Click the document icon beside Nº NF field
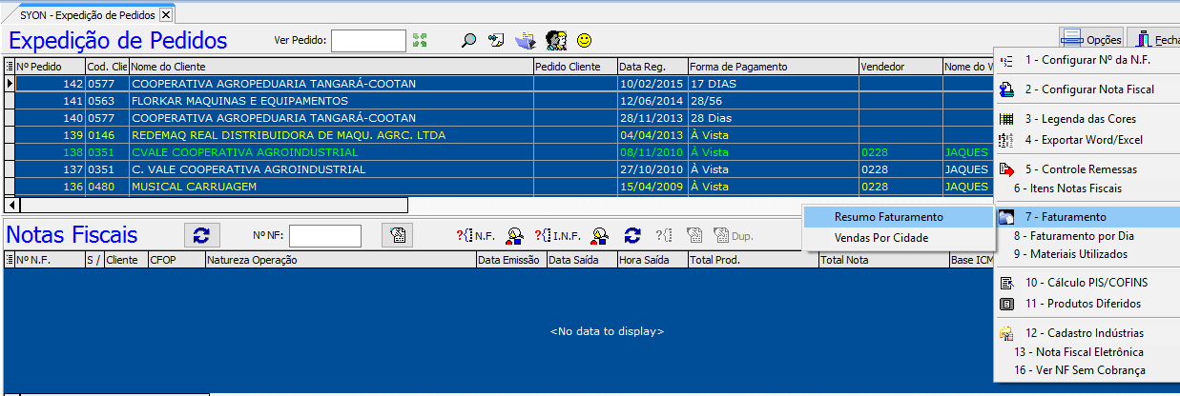Viewport: 1180px width, 396px height. (x=396, y=235)
